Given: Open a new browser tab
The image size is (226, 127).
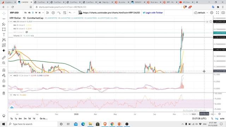Looking at the screenshot, I should point(197,2).
